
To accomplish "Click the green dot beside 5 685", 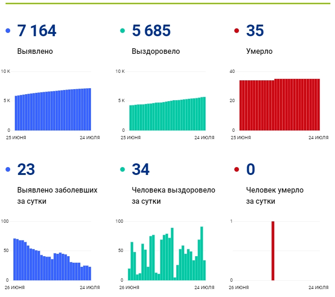I will click(x=122, y=31).
